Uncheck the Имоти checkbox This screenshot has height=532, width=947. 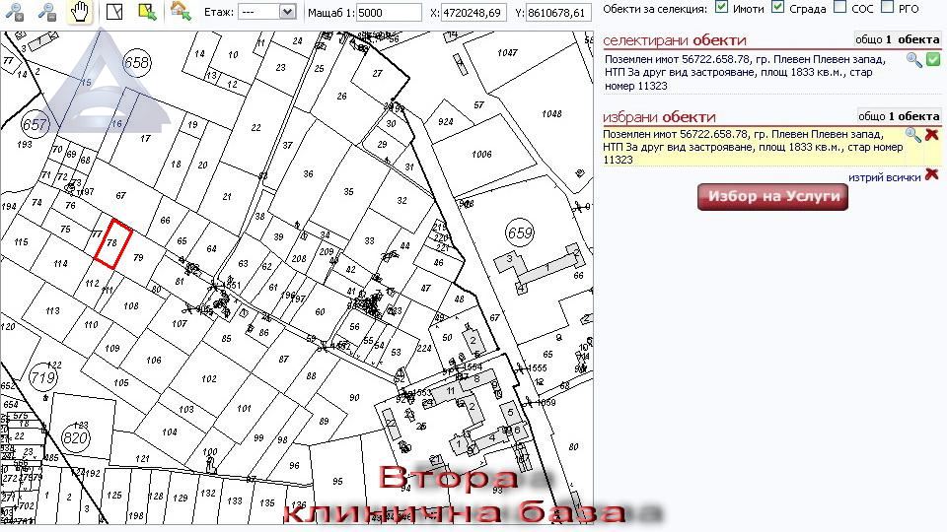click(x=722, y=8)
